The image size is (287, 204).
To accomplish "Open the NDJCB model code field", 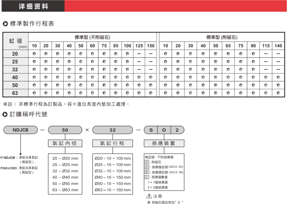I will (20, 130).
